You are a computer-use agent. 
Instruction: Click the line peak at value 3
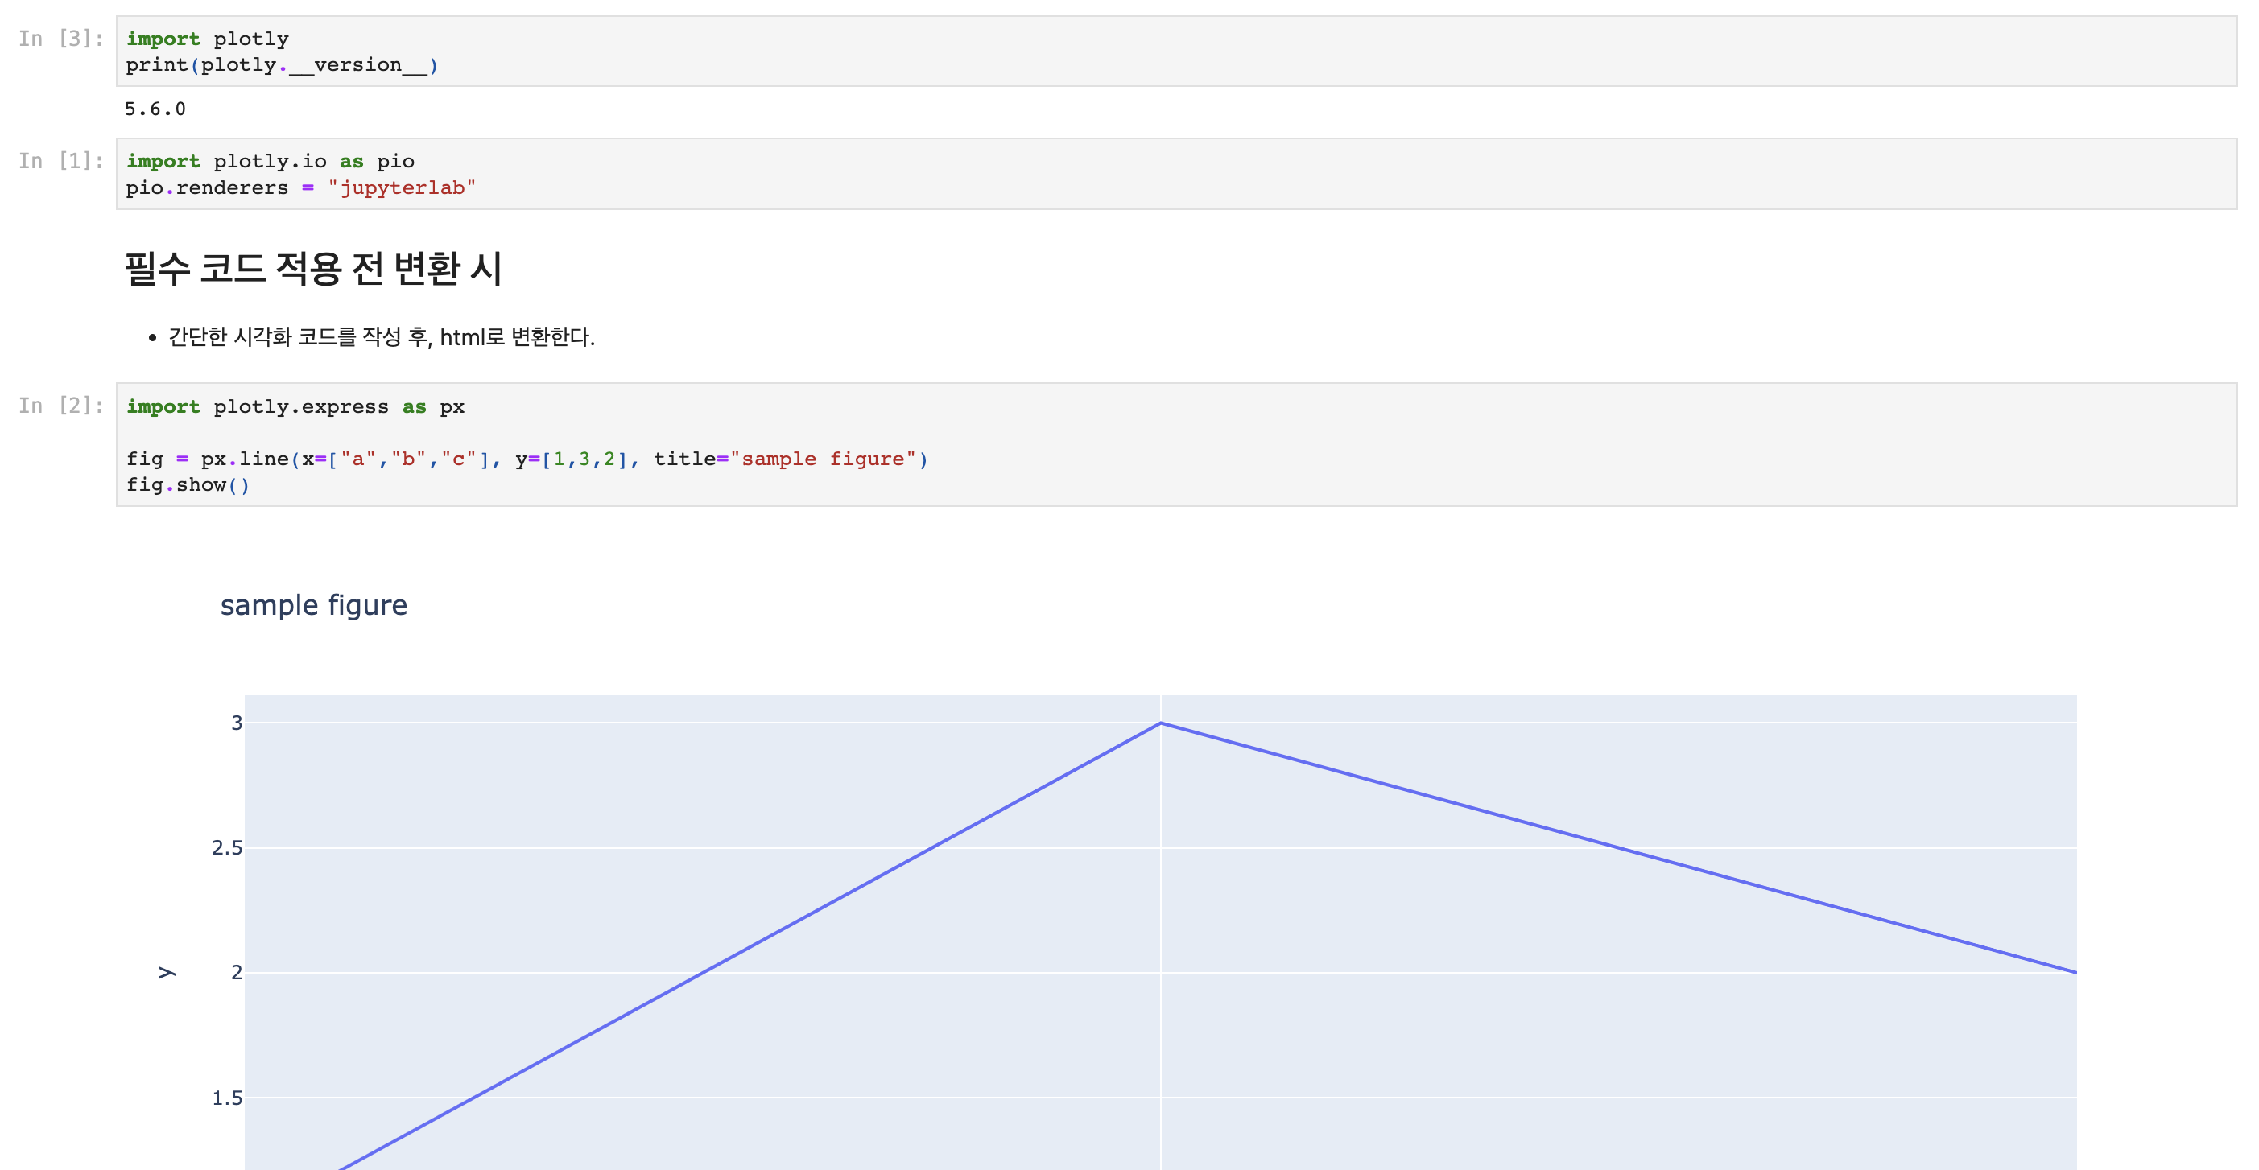coord(1160,723)
